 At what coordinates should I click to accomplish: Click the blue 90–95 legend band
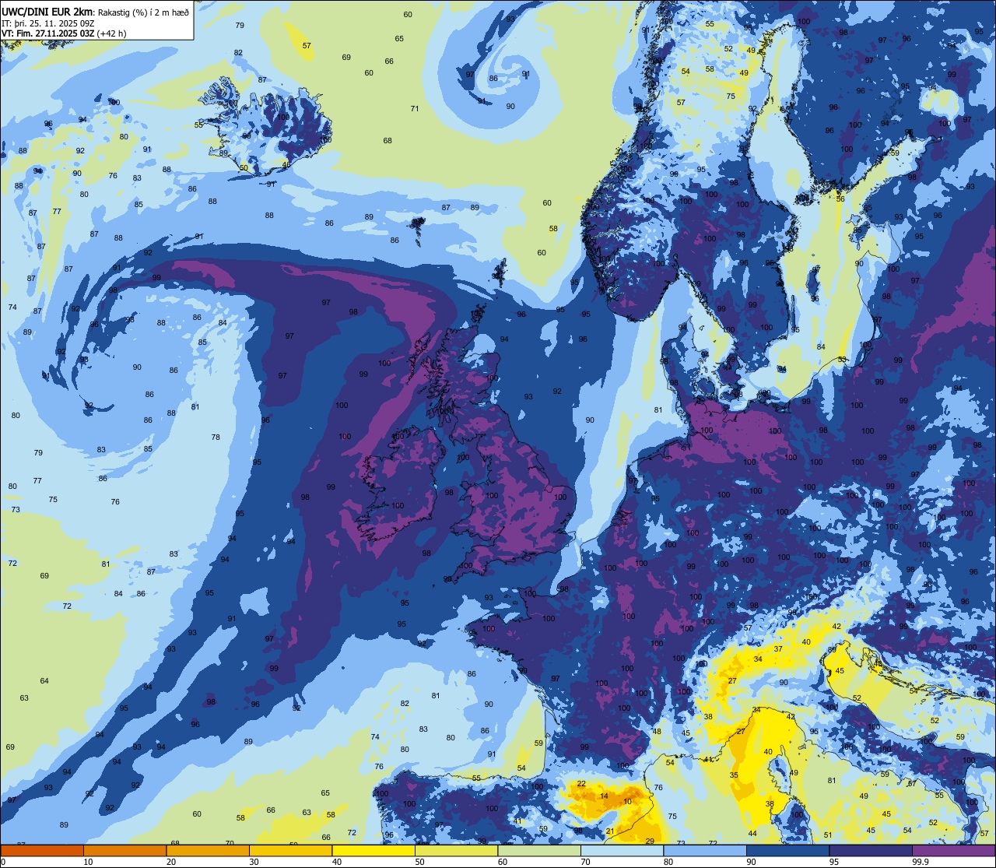coord(788,851)
